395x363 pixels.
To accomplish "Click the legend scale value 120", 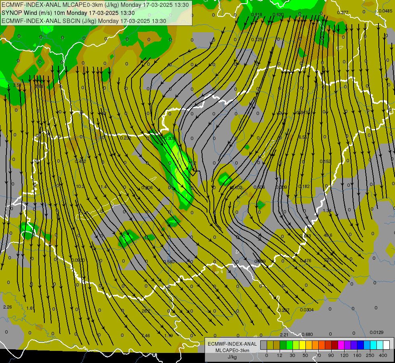I will click(344, 355).
